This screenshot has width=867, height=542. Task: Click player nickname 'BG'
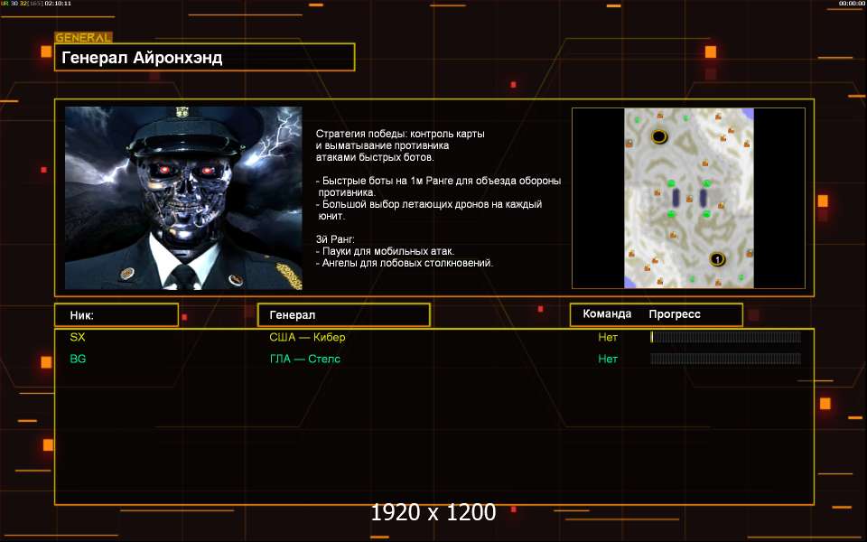(78, 359)
